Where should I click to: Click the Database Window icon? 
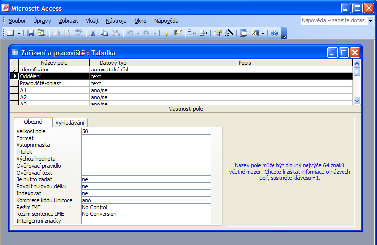[243, 33]
